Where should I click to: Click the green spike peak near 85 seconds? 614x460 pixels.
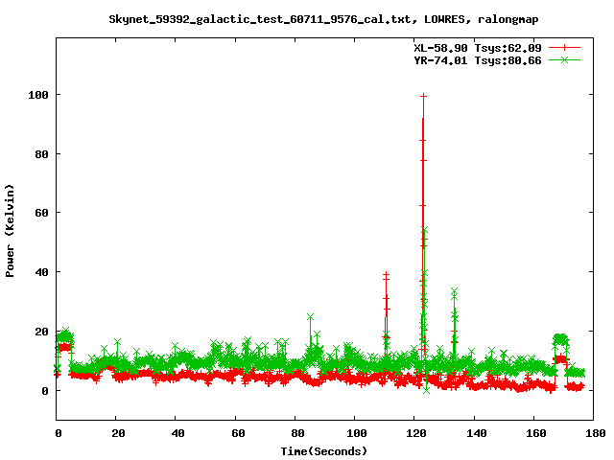tap(310, 316)
